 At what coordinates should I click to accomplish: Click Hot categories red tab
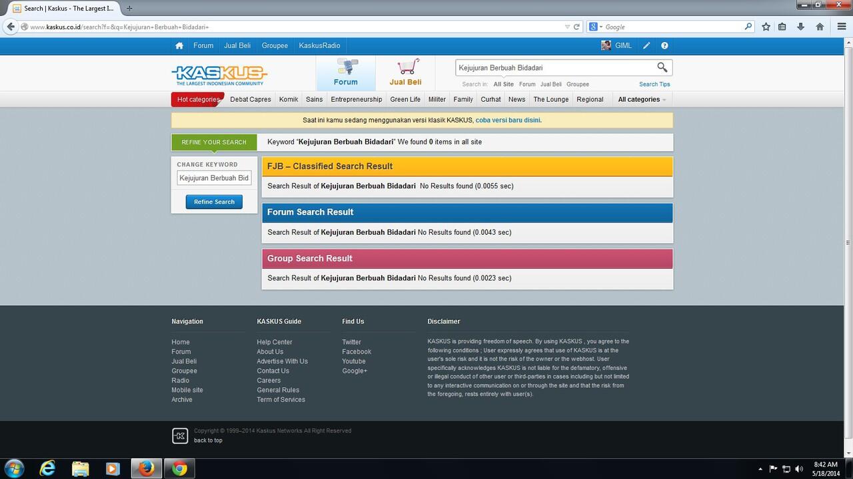[198, 99]
